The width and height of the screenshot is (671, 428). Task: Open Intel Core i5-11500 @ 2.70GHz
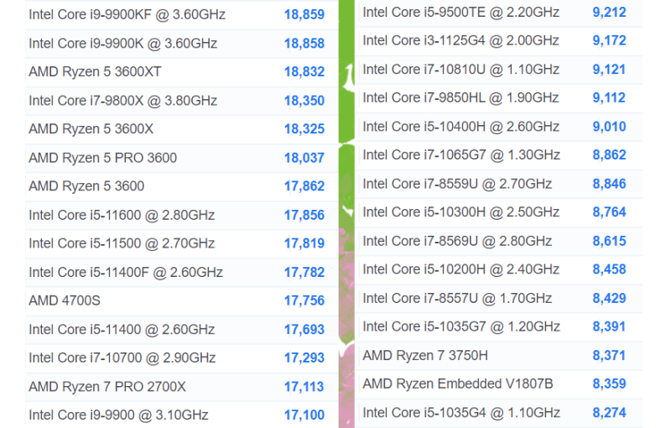click(x=122, y=243)
